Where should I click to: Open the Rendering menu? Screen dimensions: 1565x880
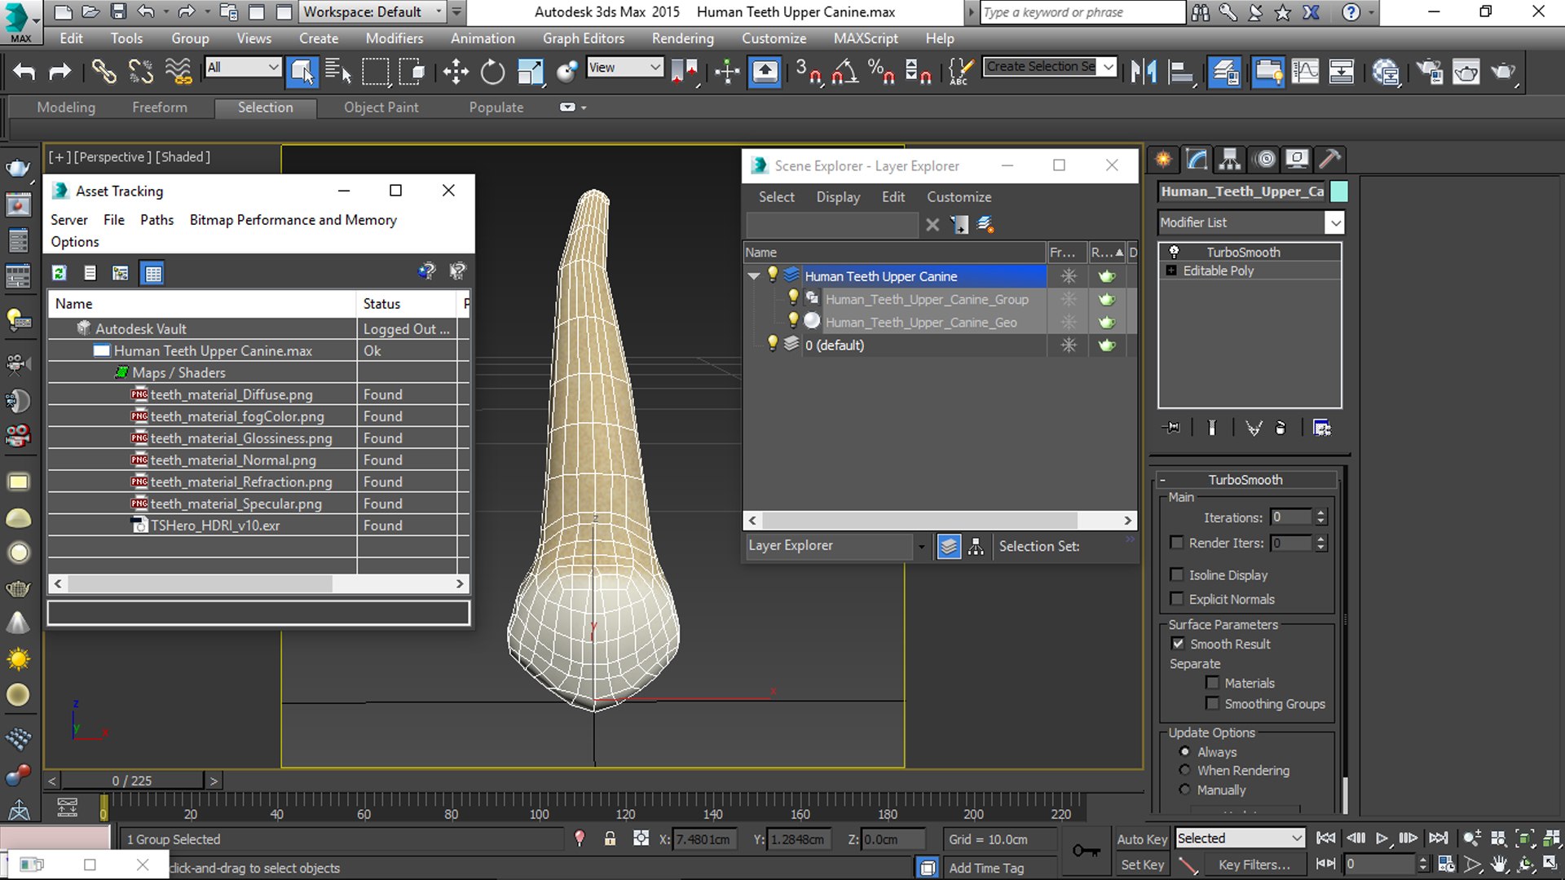click(x=682, y=38)
